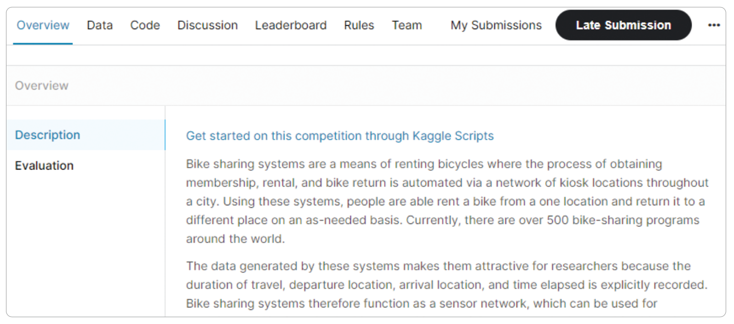Open the Code tab

click(x=145, y=25)
